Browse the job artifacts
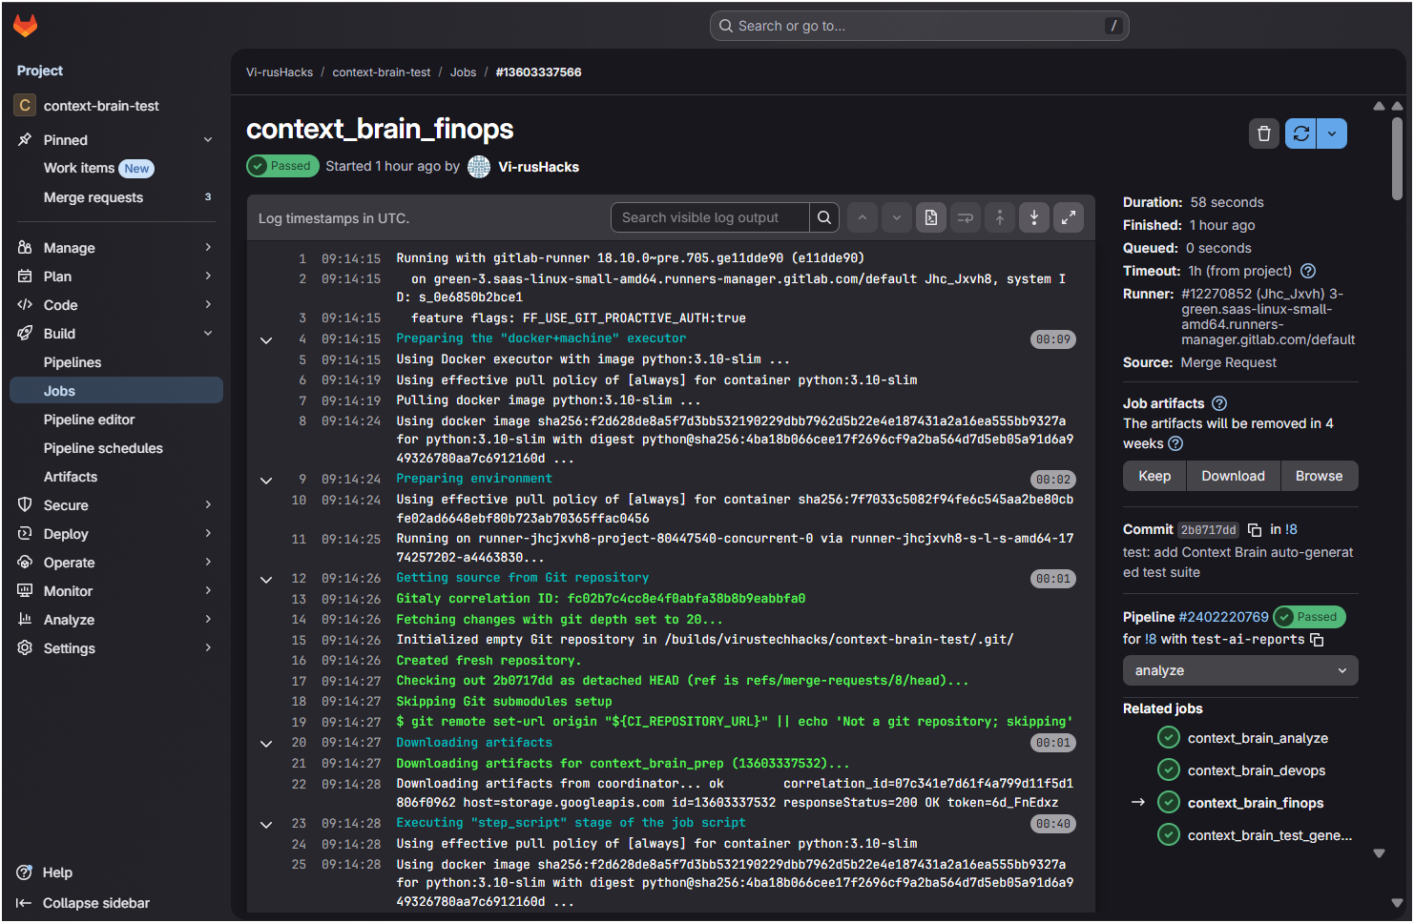Viewport: 1414px width, 923px height. 1319,476
